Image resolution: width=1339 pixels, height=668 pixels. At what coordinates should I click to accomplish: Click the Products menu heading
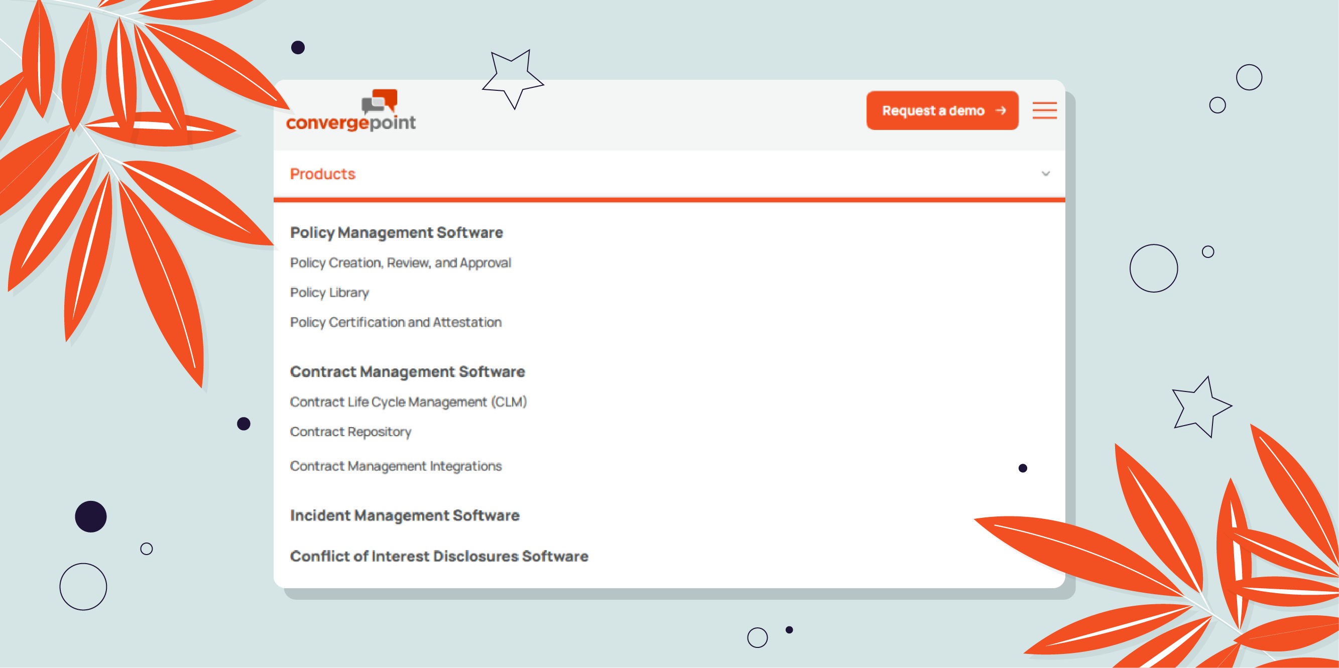(x=322, y=174)
